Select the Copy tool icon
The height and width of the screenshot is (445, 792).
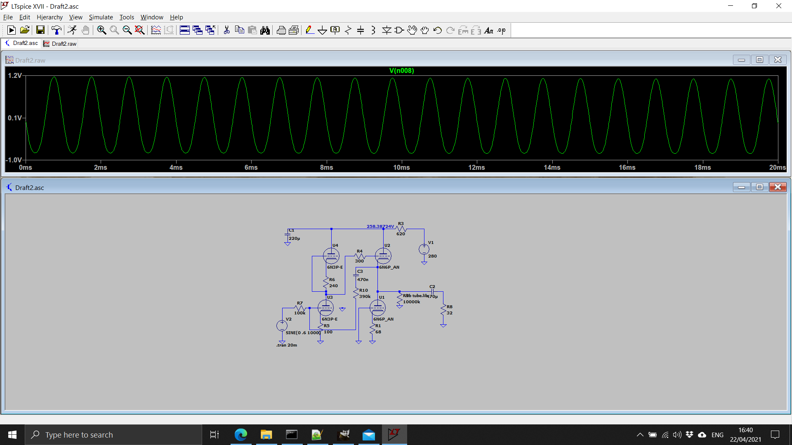pos(239,30)
